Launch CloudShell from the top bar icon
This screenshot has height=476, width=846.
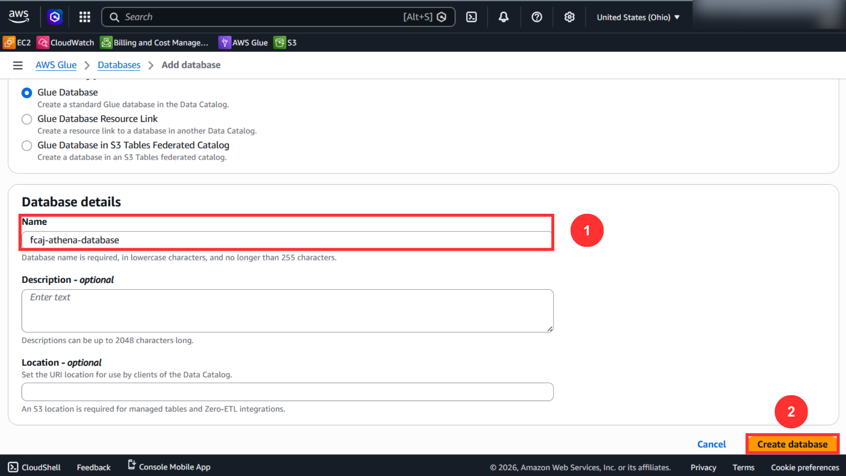click(471, 17)
